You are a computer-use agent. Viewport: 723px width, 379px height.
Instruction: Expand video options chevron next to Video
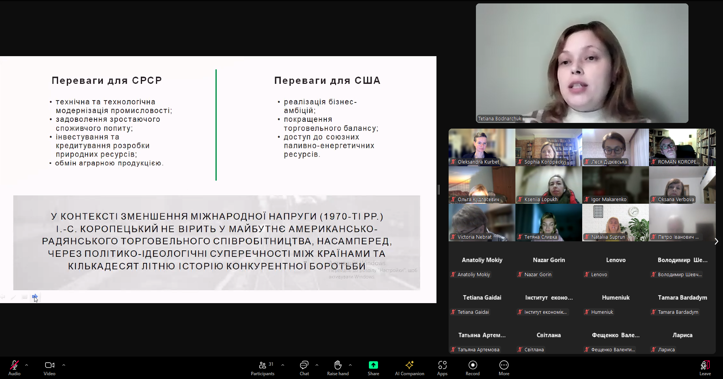64,365
